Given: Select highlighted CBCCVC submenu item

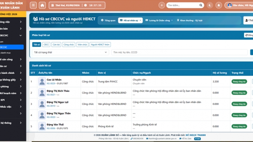Looking at the screenshot, I should tap(12, 47).
